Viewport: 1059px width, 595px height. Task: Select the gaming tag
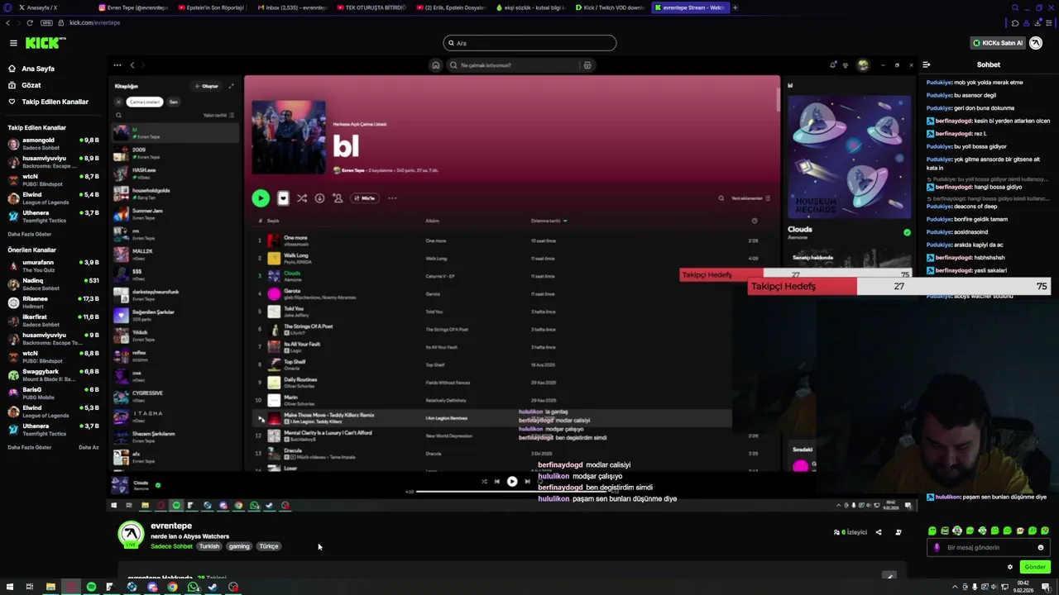coord(239,546)
